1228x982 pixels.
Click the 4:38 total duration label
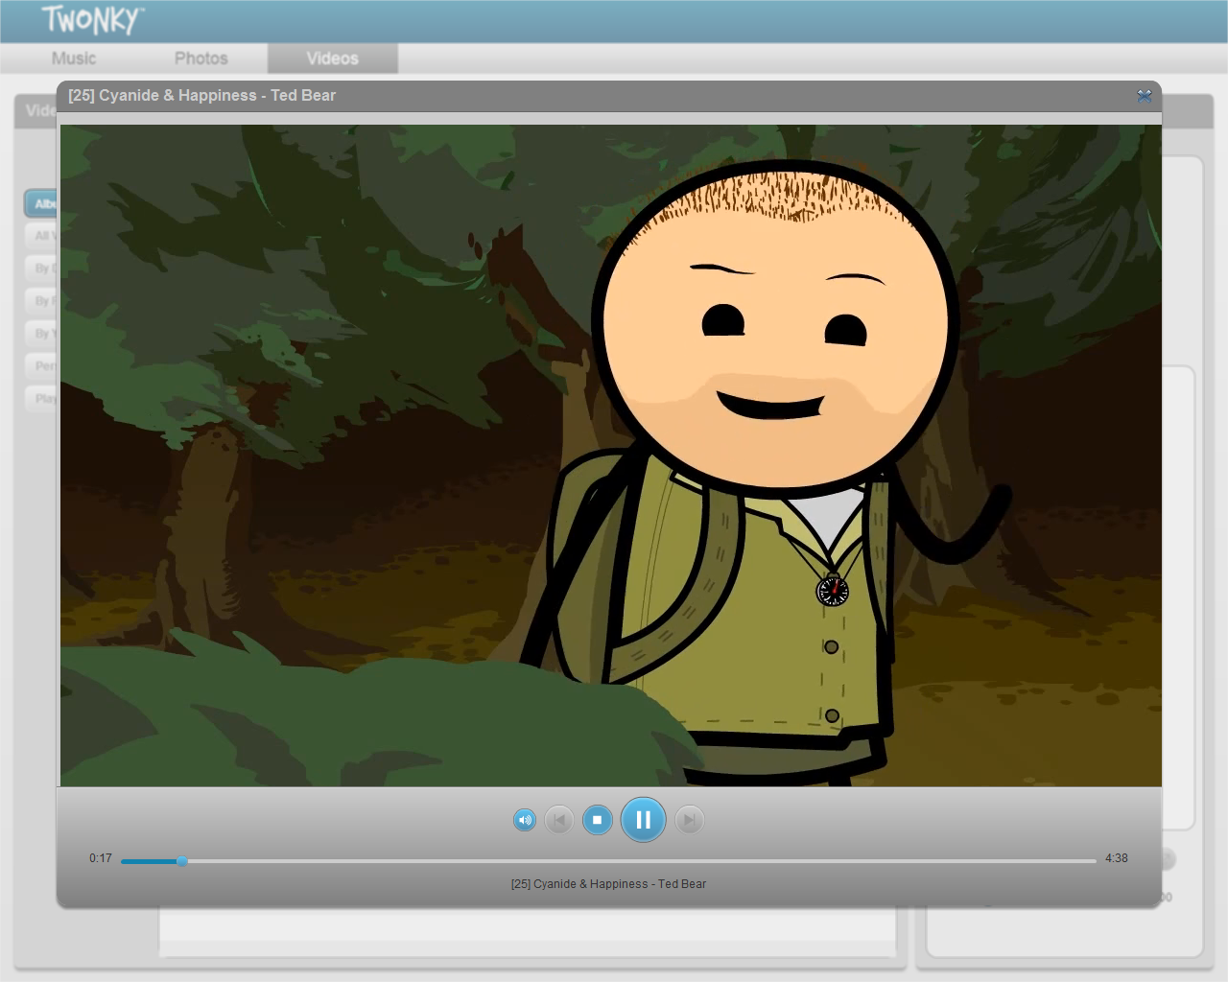pyautogui.click(x=1116, y=858)
